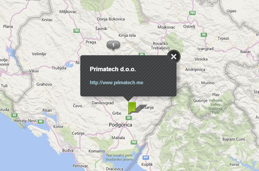Click the 762 route shield below Mahala
Screen dimensions: 259x171
pyautogui.click(x=134, y=142)
